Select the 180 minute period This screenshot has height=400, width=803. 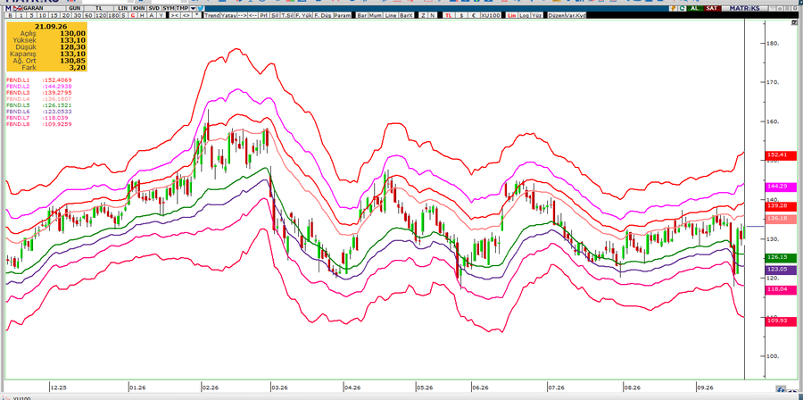(113, 15)
